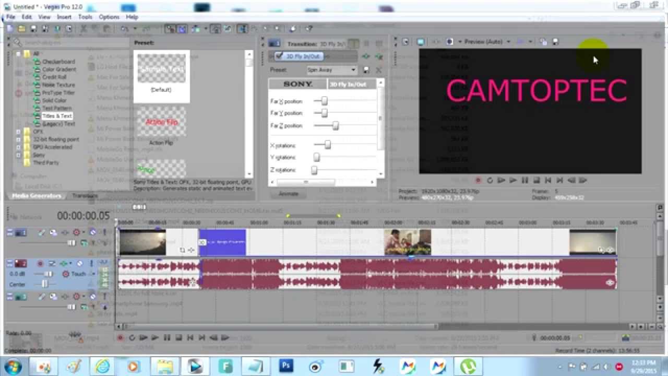Open Preview (Auto) quality dropdown
Screen dimensions: 668x376
508,42
